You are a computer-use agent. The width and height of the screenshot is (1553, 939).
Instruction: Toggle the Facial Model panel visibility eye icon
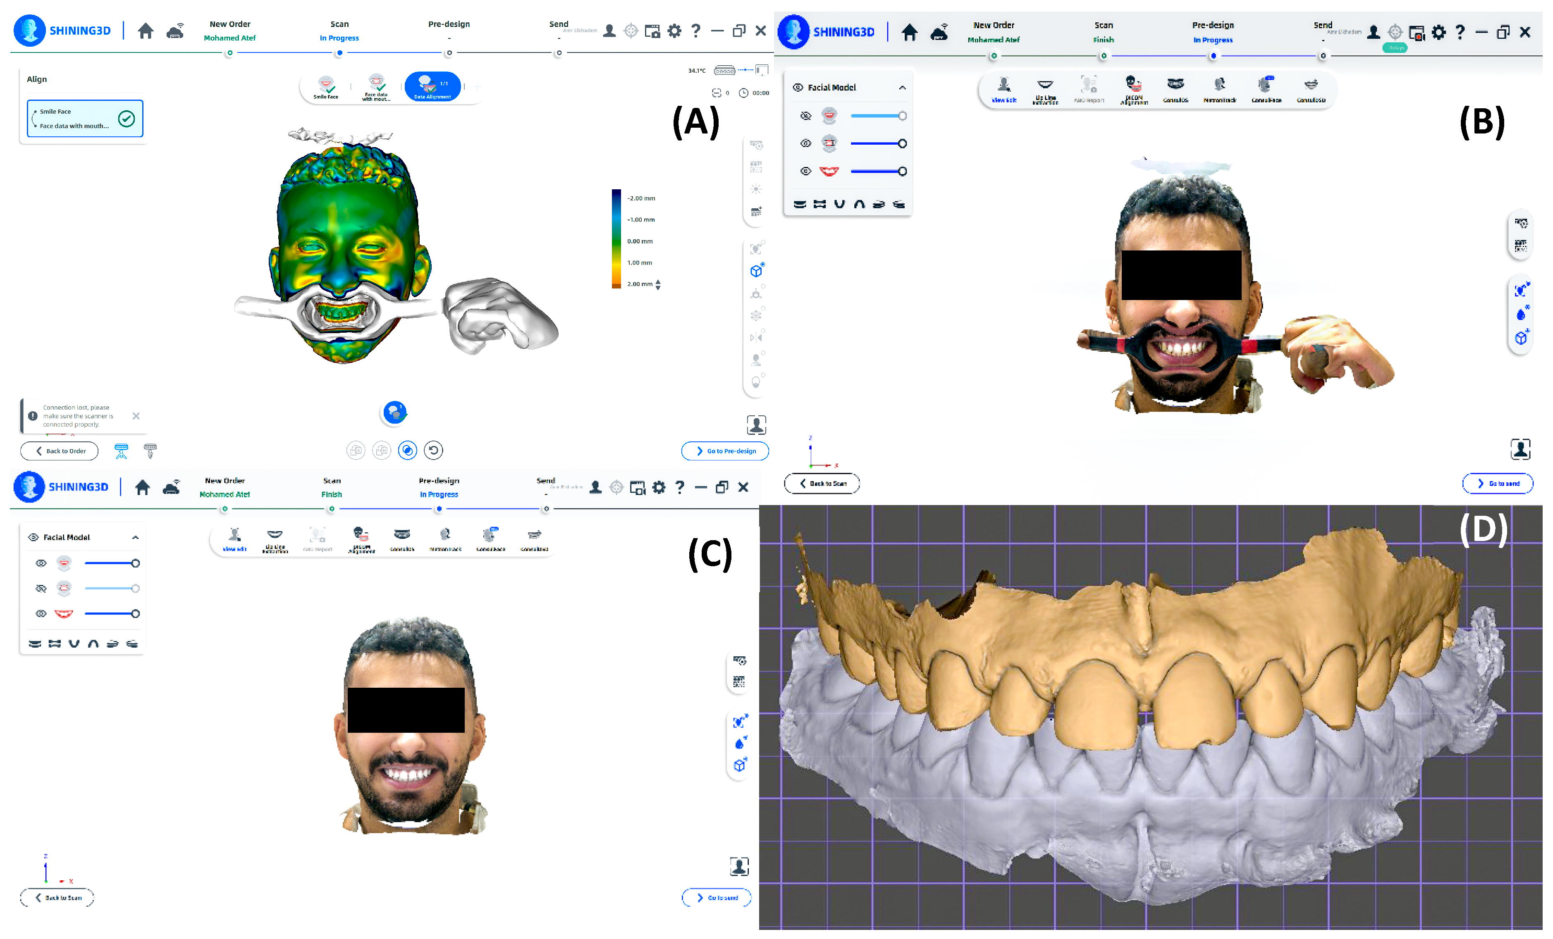coord(798,87)
